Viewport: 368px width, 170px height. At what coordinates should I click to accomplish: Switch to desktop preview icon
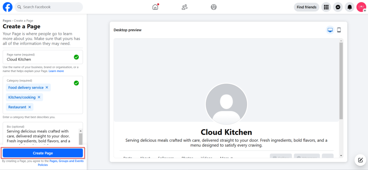[330, 30]
